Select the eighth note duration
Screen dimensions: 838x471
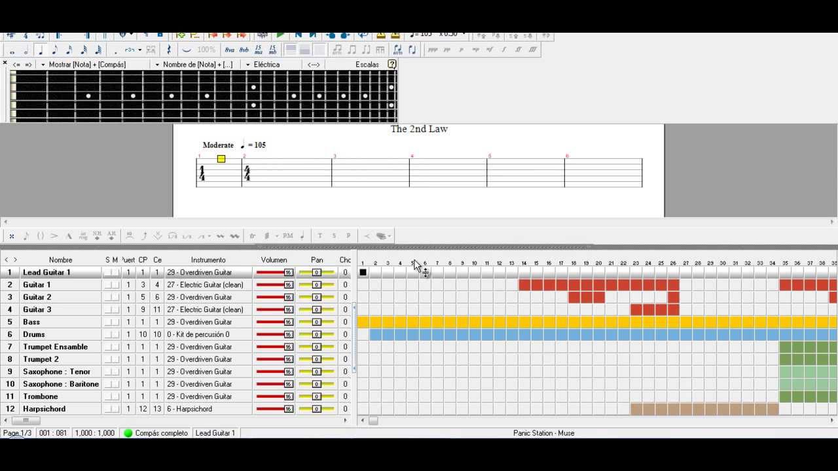(x=55, y=50)
